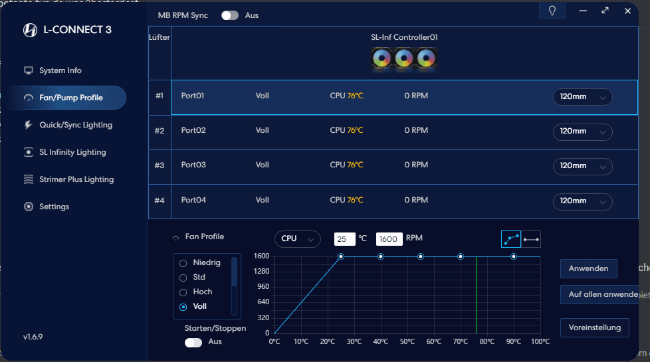Select the third fan thumbnail of SL-Inf Controller01

(426, 58)
